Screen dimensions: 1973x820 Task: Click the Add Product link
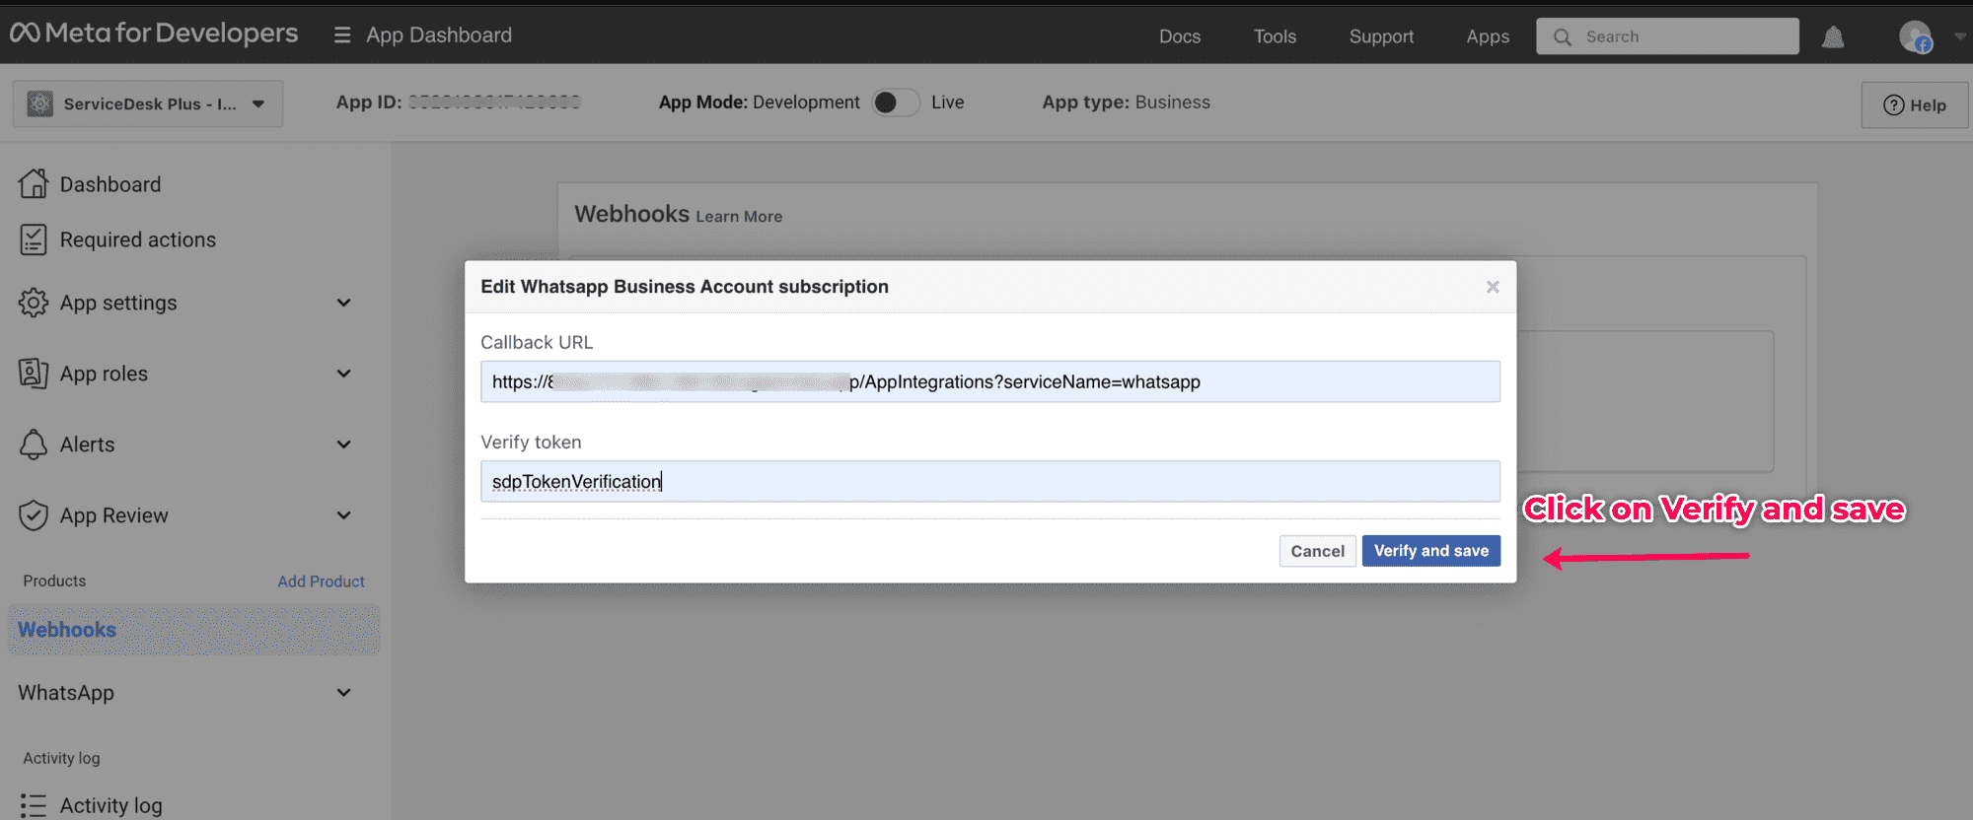coord(321,581)
